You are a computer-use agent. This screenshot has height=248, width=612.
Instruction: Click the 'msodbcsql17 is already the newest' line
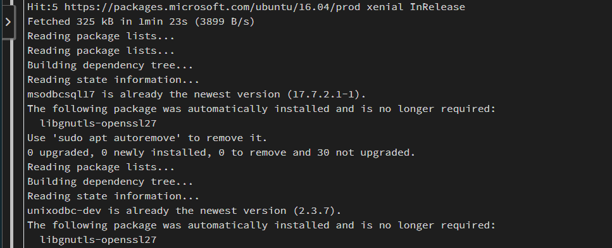point(197,94)
